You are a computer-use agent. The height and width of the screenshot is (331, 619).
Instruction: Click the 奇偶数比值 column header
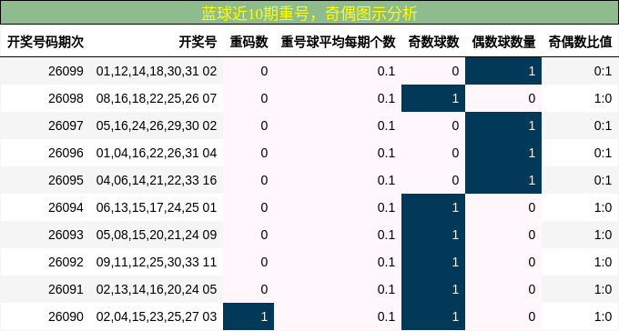pos(580,42)
